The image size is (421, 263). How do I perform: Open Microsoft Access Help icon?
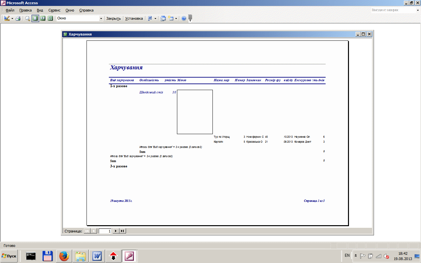(184, 18)
